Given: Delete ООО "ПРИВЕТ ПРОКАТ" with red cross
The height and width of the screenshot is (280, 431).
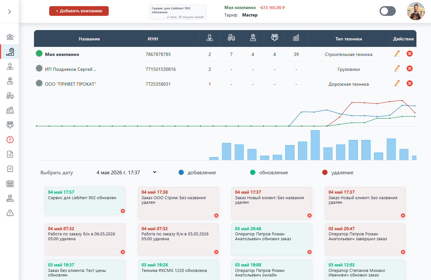Looking at the screenshot, I should point(410,83).
